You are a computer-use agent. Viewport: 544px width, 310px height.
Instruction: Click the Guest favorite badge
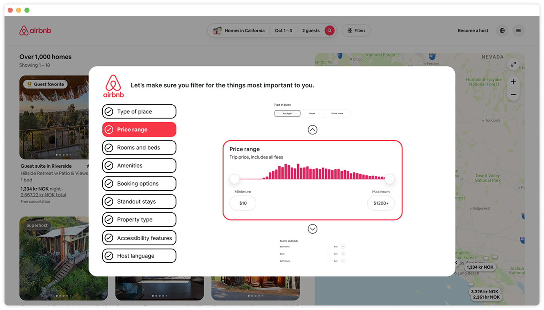coord(45,84)
